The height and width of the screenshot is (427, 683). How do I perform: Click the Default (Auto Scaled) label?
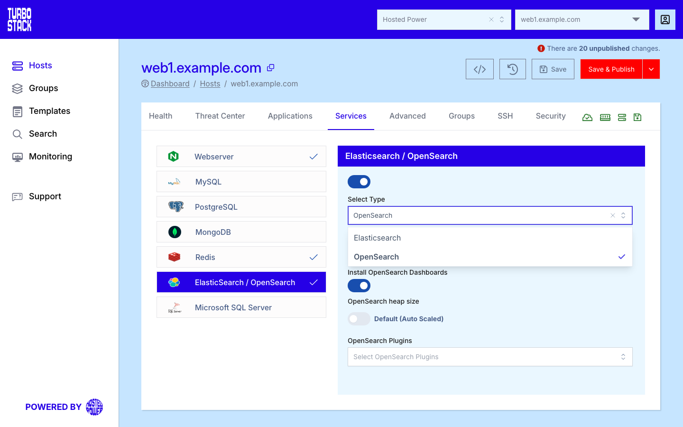pos(409,319)
